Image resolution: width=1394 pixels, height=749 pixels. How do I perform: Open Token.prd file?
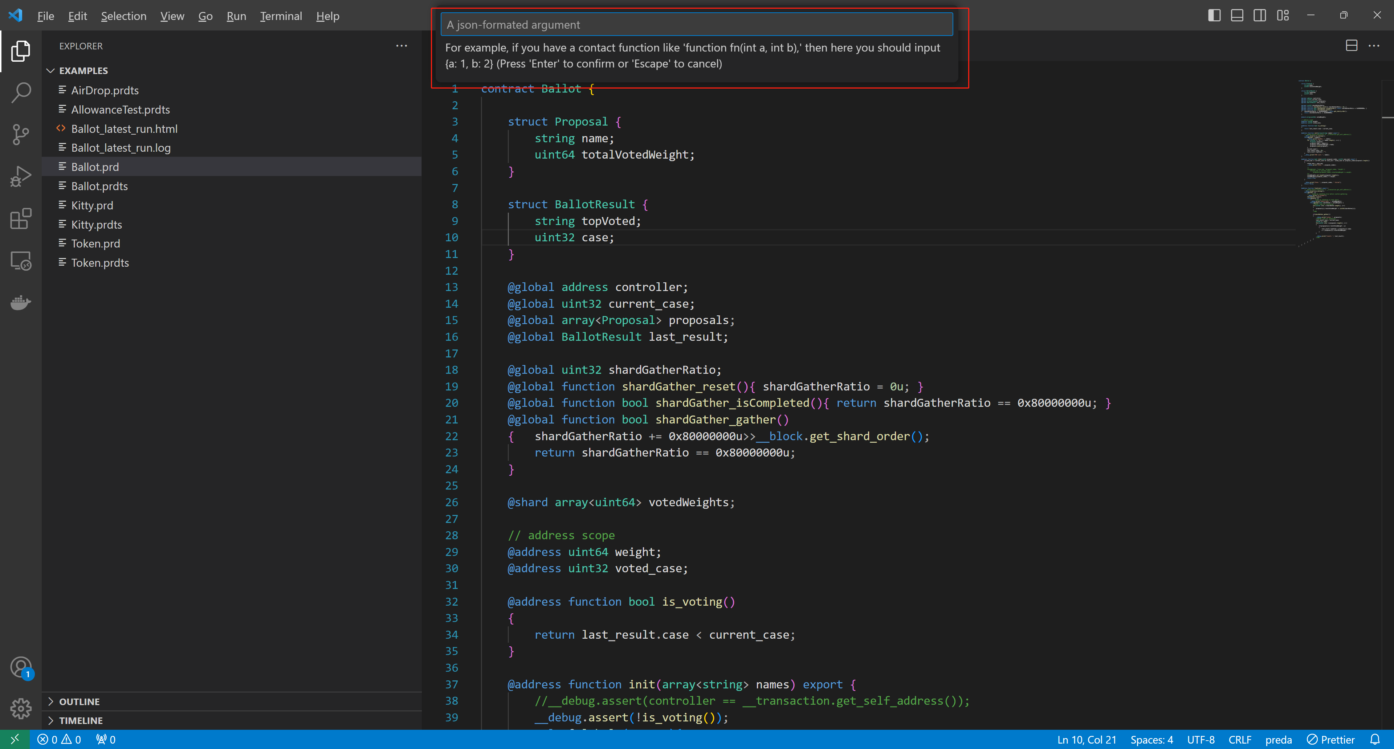(x=232, y=243)
